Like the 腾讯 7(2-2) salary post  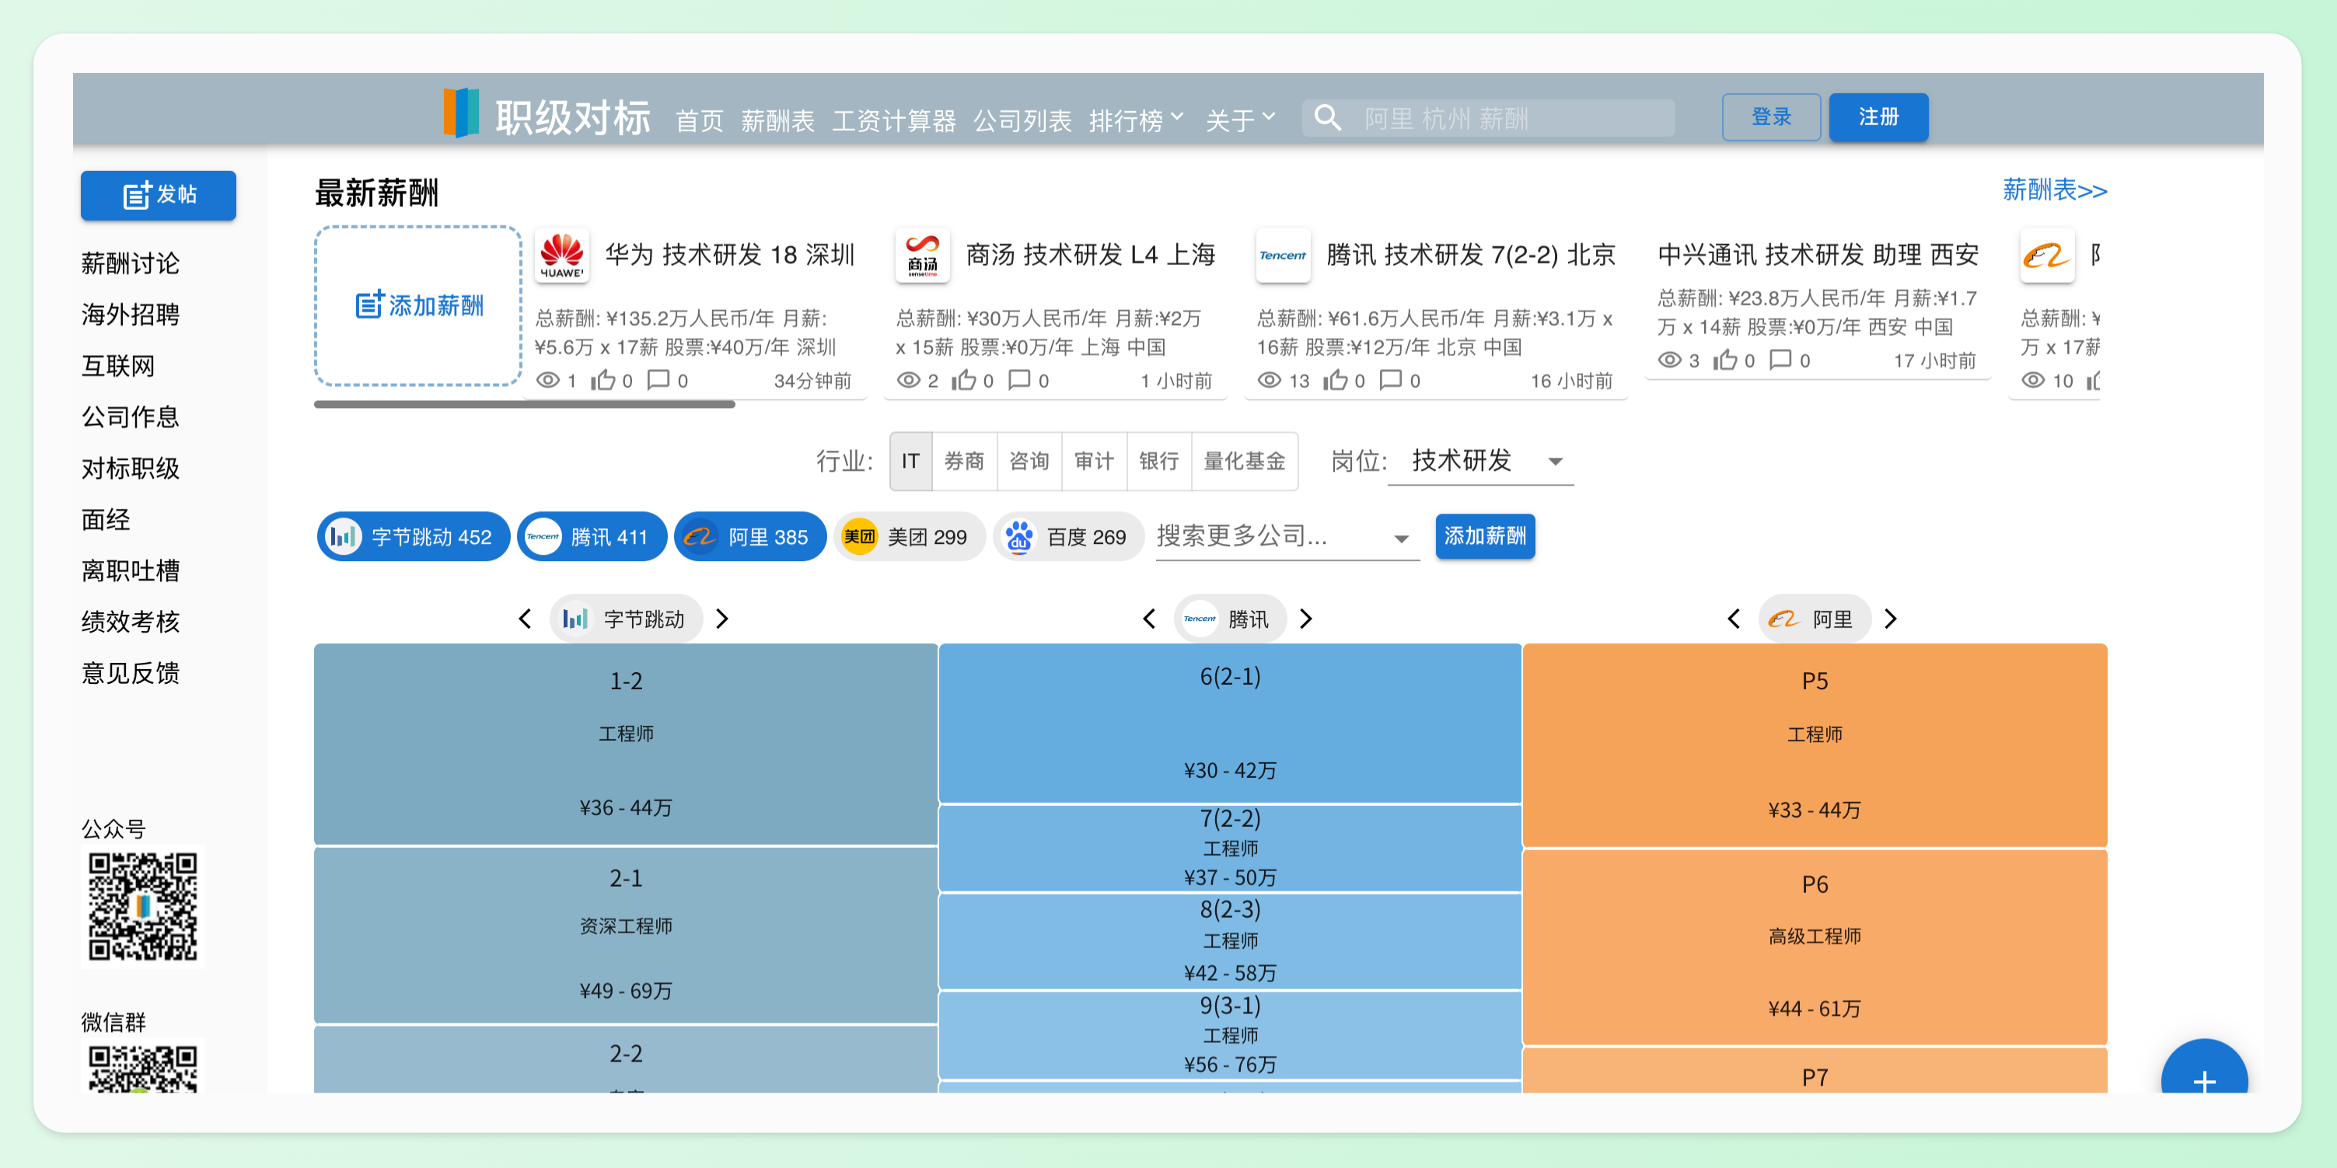pyautogui.click(x=1335, y=380)
